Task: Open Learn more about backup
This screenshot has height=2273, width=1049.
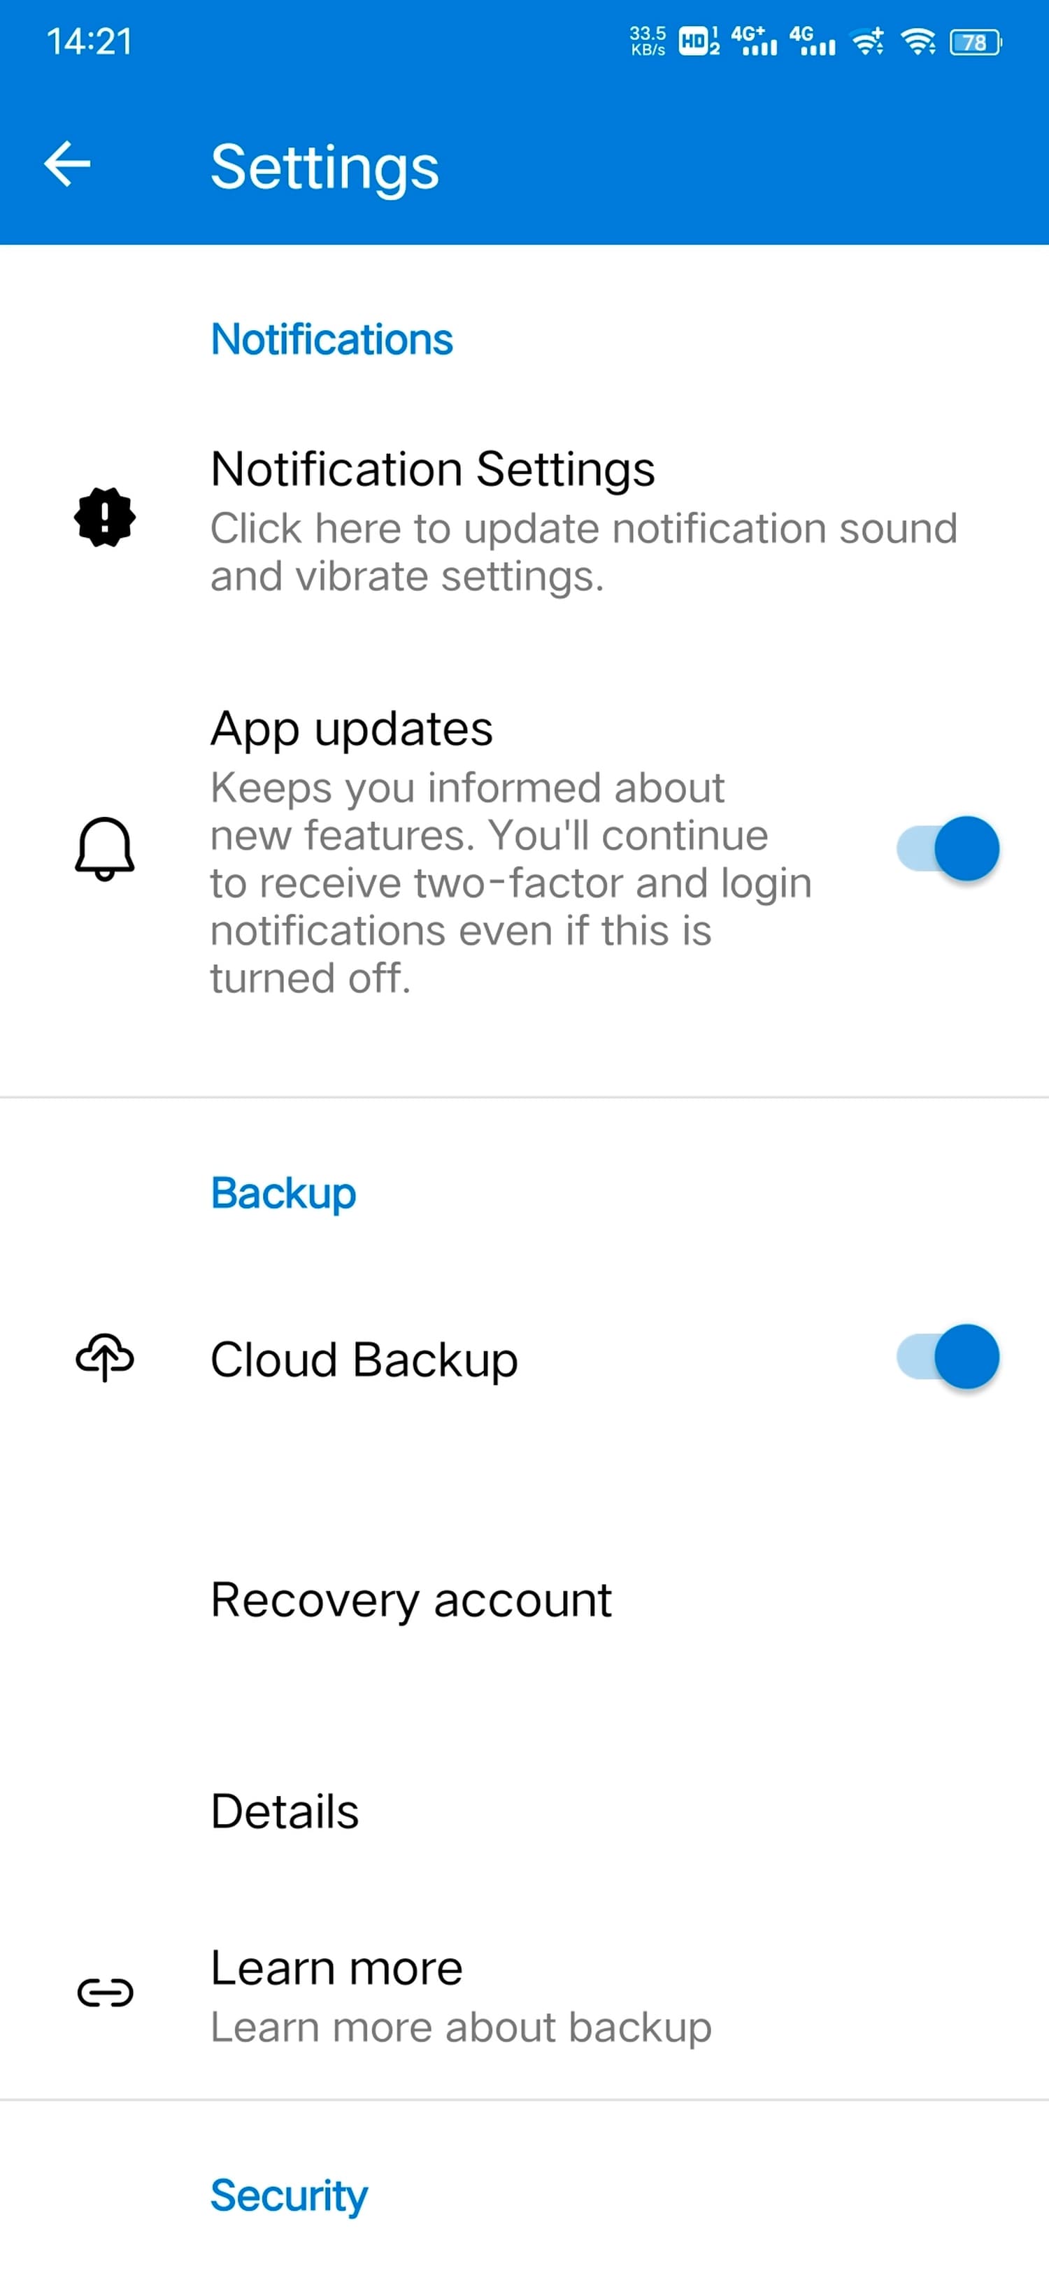Action: point(336,1969)
